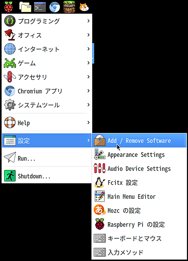Viewport: 188px width, 261px height.
Task: Open the Mozc の設定 item
Action: click(139, 210)
